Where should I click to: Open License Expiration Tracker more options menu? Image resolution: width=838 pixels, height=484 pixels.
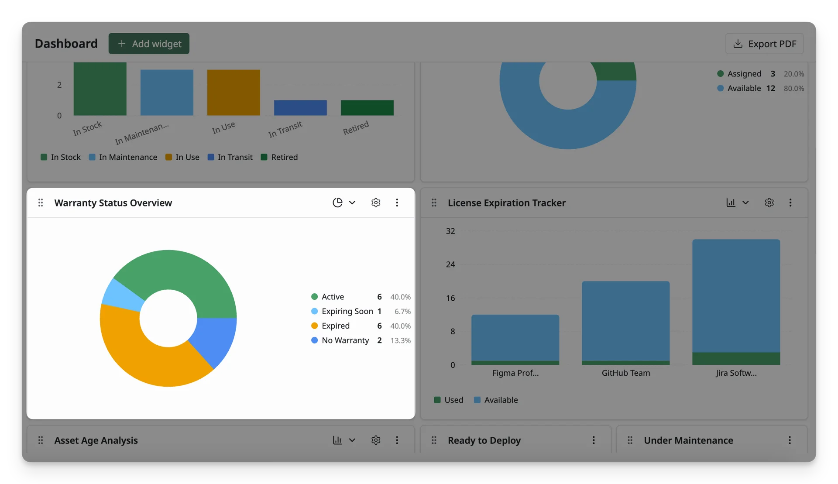pos(790,203)
